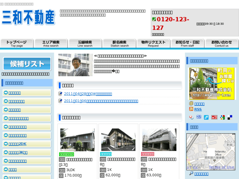Click inside the Google map preview

211,152
